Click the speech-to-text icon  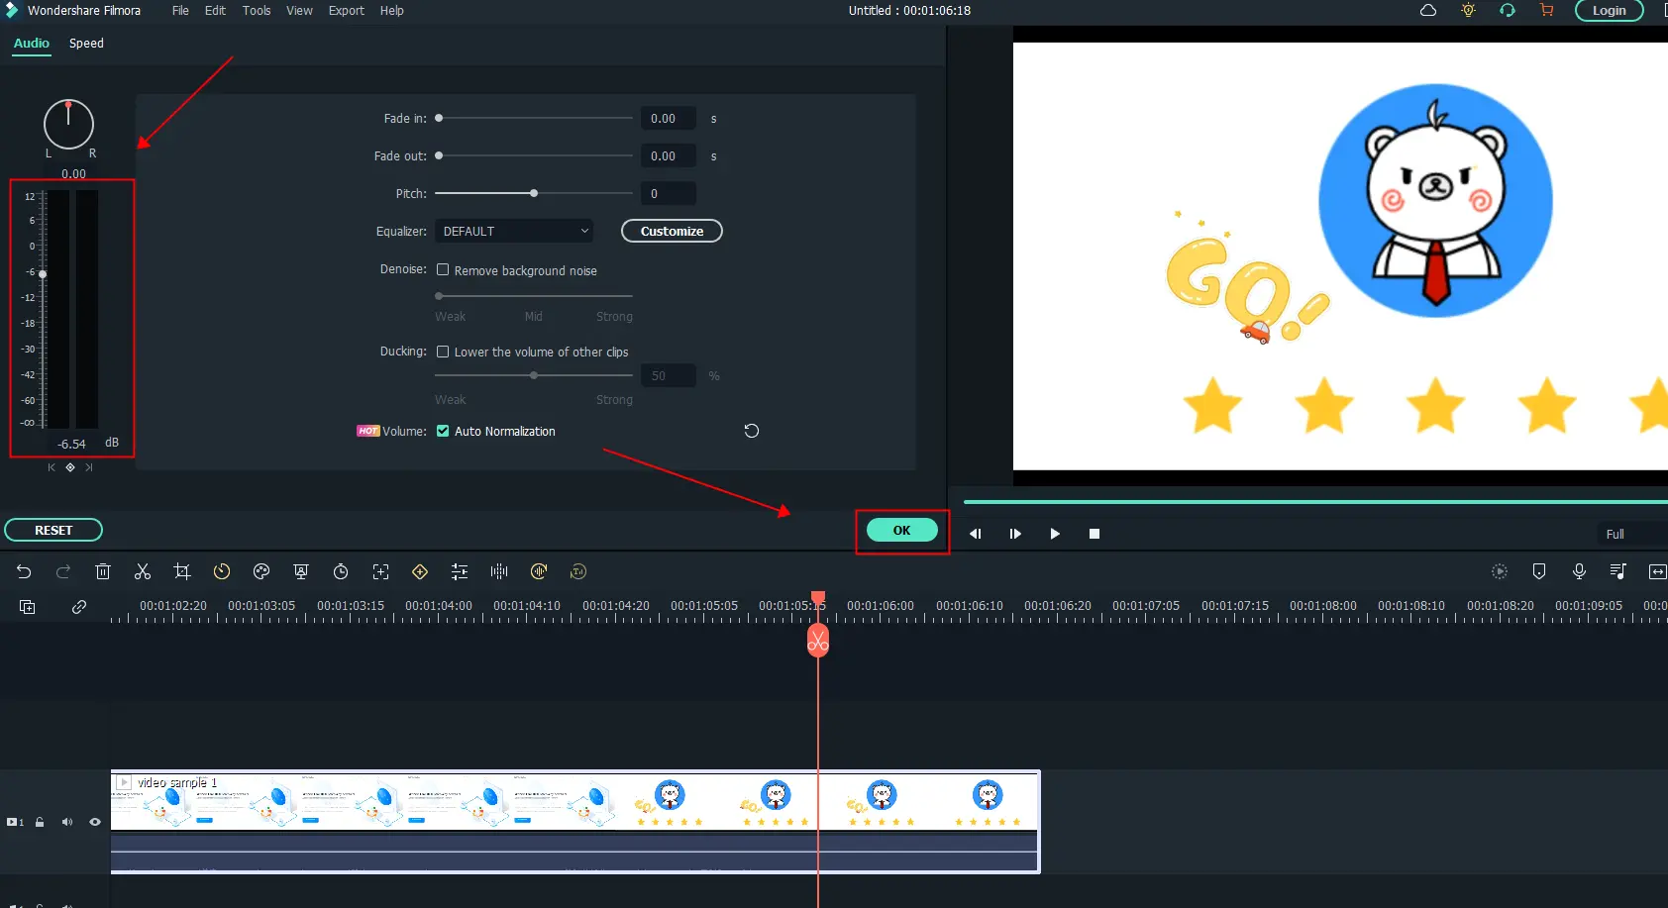578,571
